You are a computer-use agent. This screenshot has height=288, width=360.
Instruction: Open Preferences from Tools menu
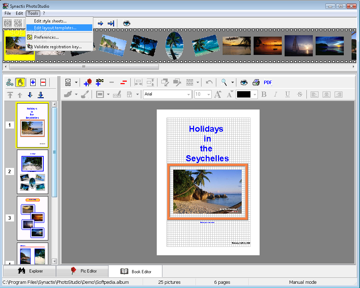point(60,37)
